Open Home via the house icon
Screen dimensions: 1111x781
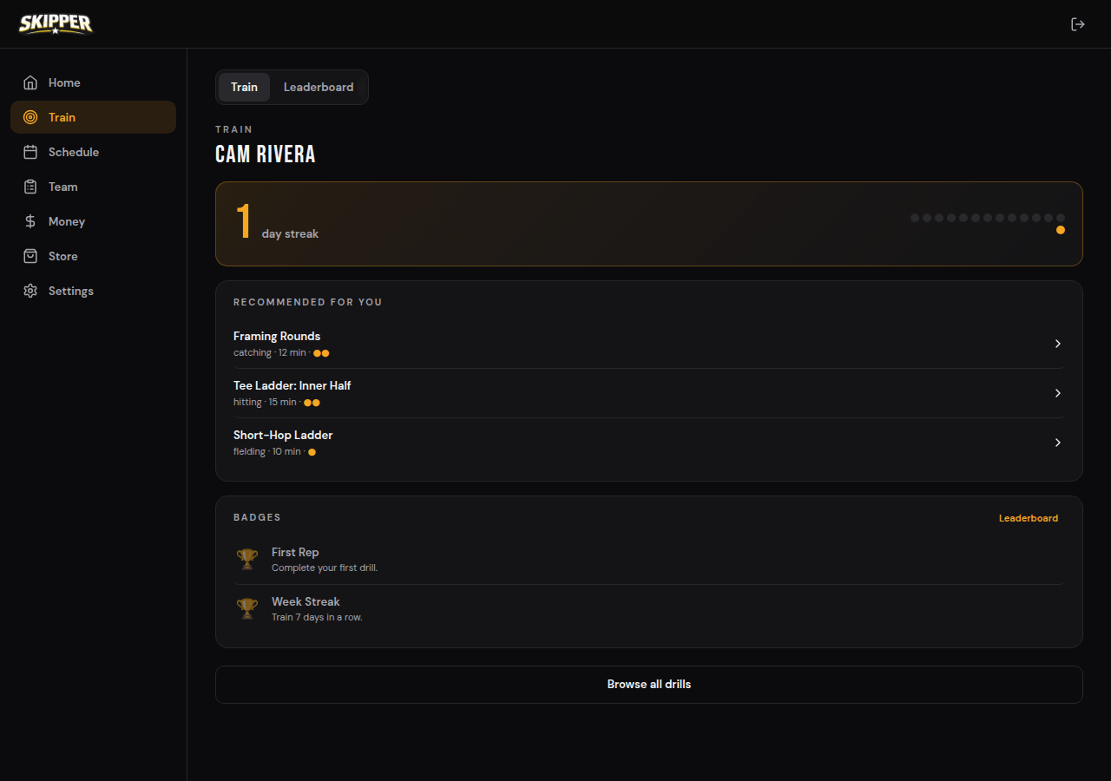pyautogui.click(x=30, y=82)
